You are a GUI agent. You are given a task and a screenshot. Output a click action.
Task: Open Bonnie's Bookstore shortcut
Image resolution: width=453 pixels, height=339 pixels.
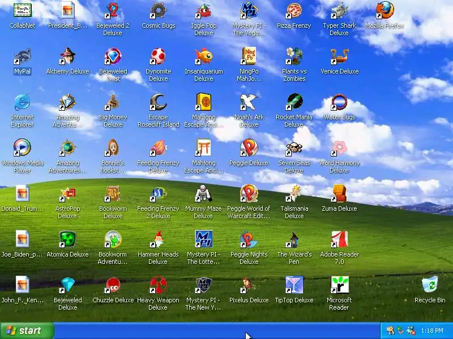113,147
